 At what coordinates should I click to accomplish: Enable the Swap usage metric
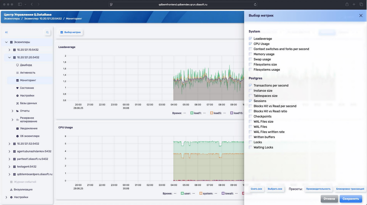(x=250, y=59)
